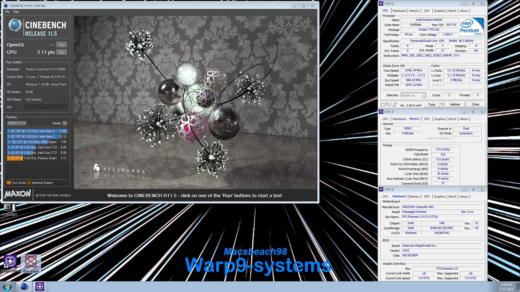Open the Screenshot desktop shortcut
Image resolution: width=520 pixels, height=292 pixels.
click(31, 264)
